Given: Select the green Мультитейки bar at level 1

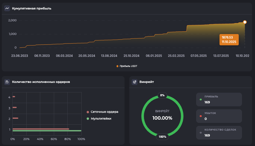Looking at the screenshot, I should [x=47, y=131].
